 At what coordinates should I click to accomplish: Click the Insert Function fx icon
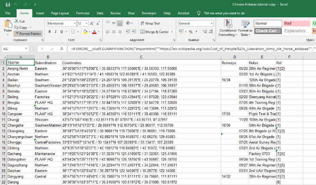(62, 49)
